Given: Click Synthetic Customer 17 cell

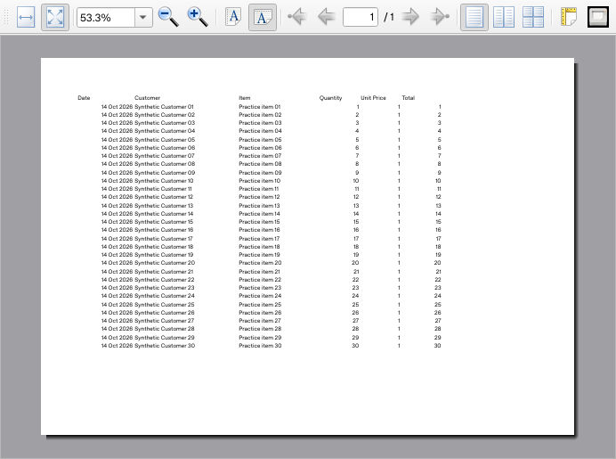Looking at the screenshot, I should (164, 239).
